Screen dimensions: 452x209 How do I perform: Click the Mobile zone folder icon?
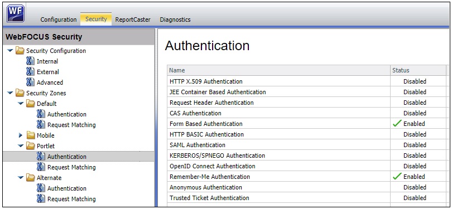tap(30, 135)
